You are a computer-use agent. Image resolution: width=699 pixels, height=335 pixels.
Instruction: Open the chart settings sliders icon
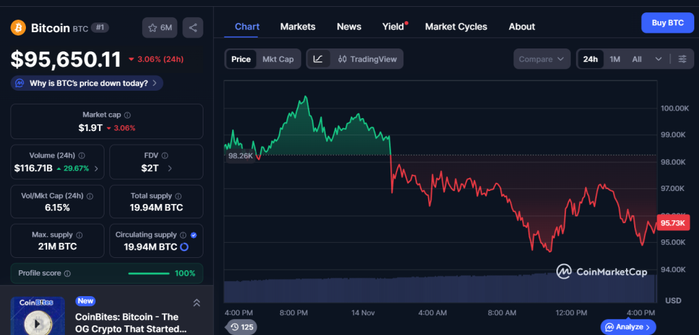pyautogui.click(x=682, y=59)
